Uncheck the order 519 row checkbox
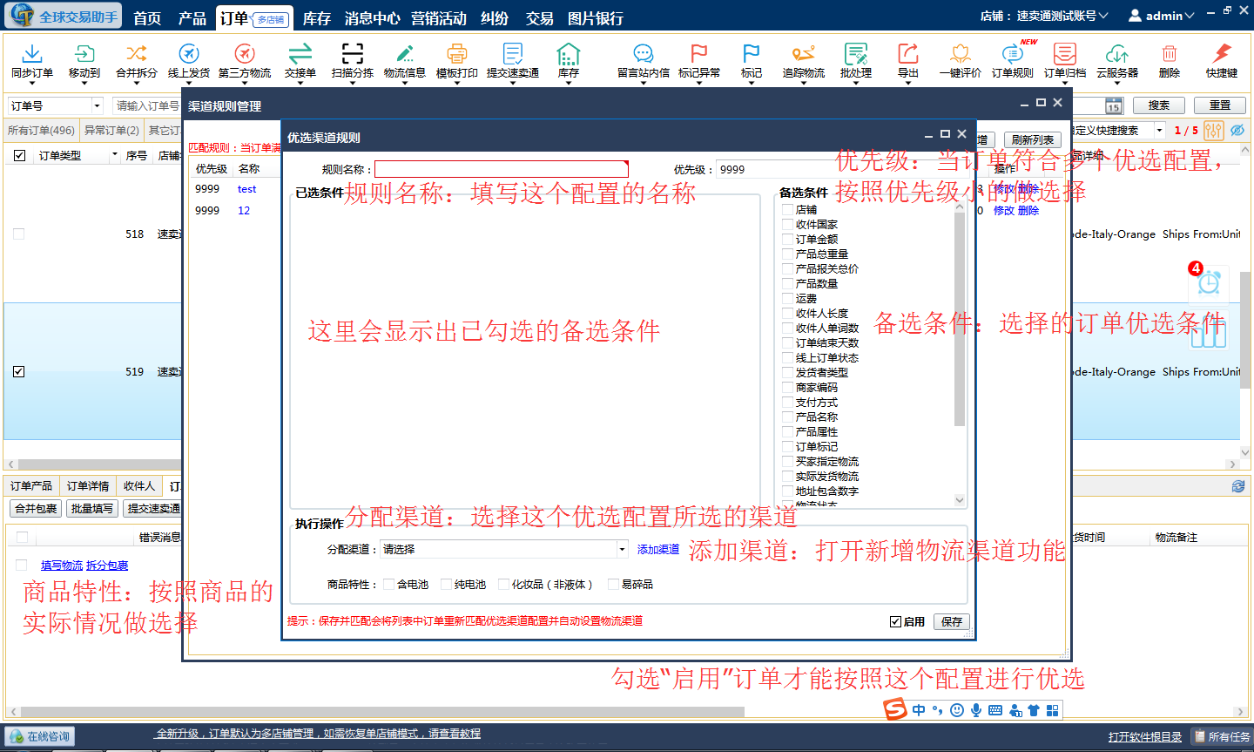Screen dimensions: 1254x752 coord(19,371)
